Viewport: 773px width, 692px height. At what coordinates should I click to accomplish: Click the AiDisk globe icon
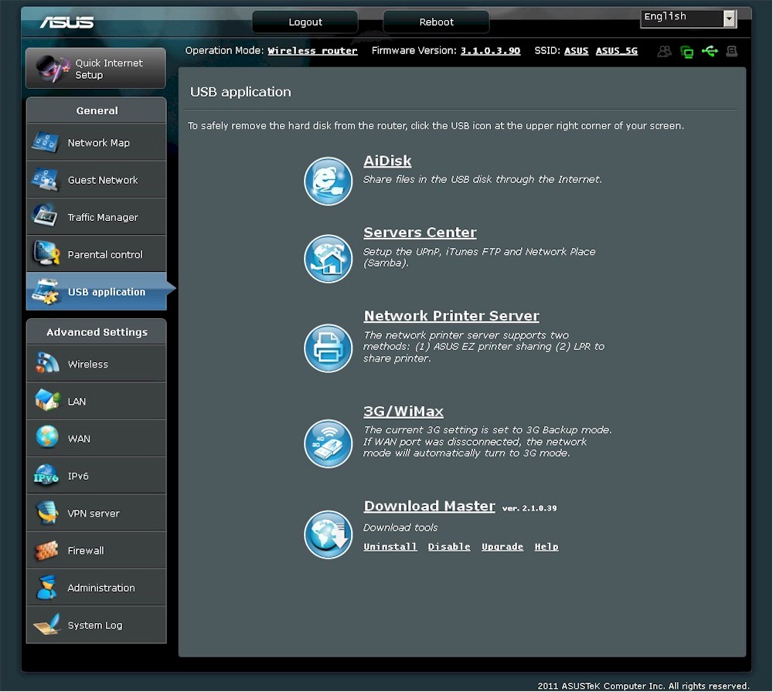tap(328, 181)
